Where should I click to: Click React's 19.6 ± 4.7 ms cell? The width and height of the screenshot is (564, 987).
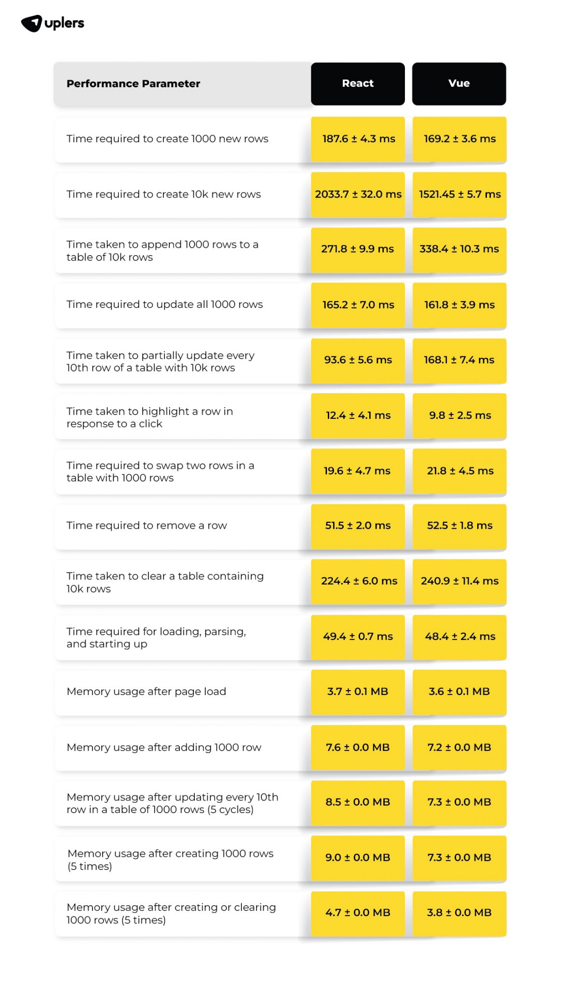coord(357,471)
